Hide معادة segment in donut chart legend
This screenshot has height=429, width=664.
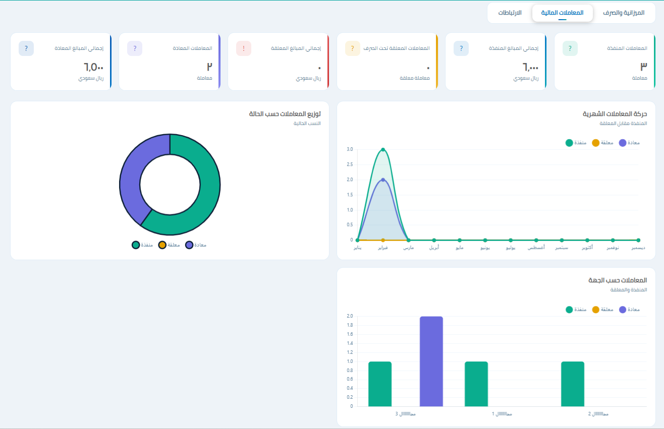coord(196,245)
